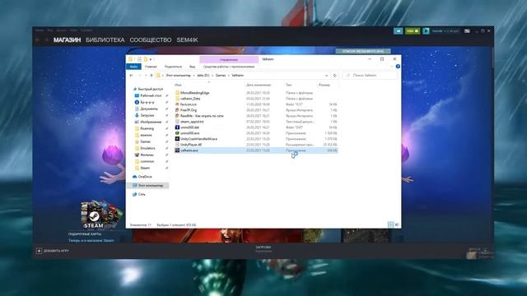Switch to details view icon in status bar
The height and width of the screenshot is (296, 527).
390,224
